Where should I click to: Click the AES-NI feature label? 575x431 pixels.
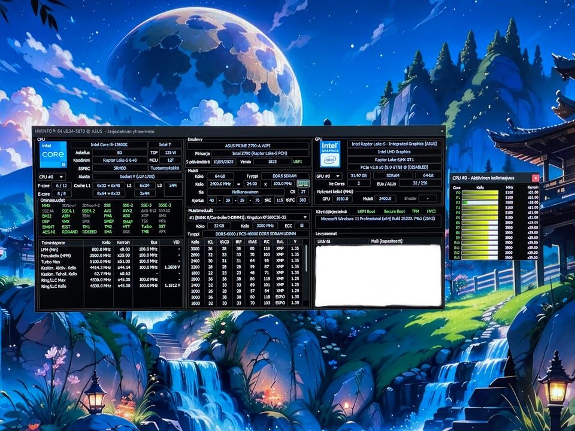point(48,232)
